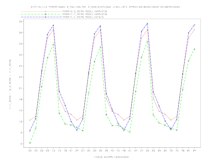Click green circle data point at hour 84
This screenshot has width=212, height=164.
(195, 49)
